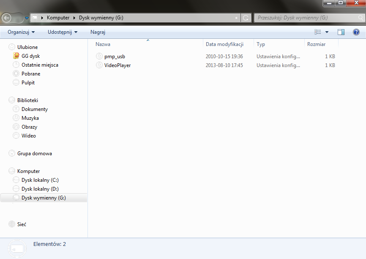
Task: Open Sieć network location
Action: (x=22, y=224)
